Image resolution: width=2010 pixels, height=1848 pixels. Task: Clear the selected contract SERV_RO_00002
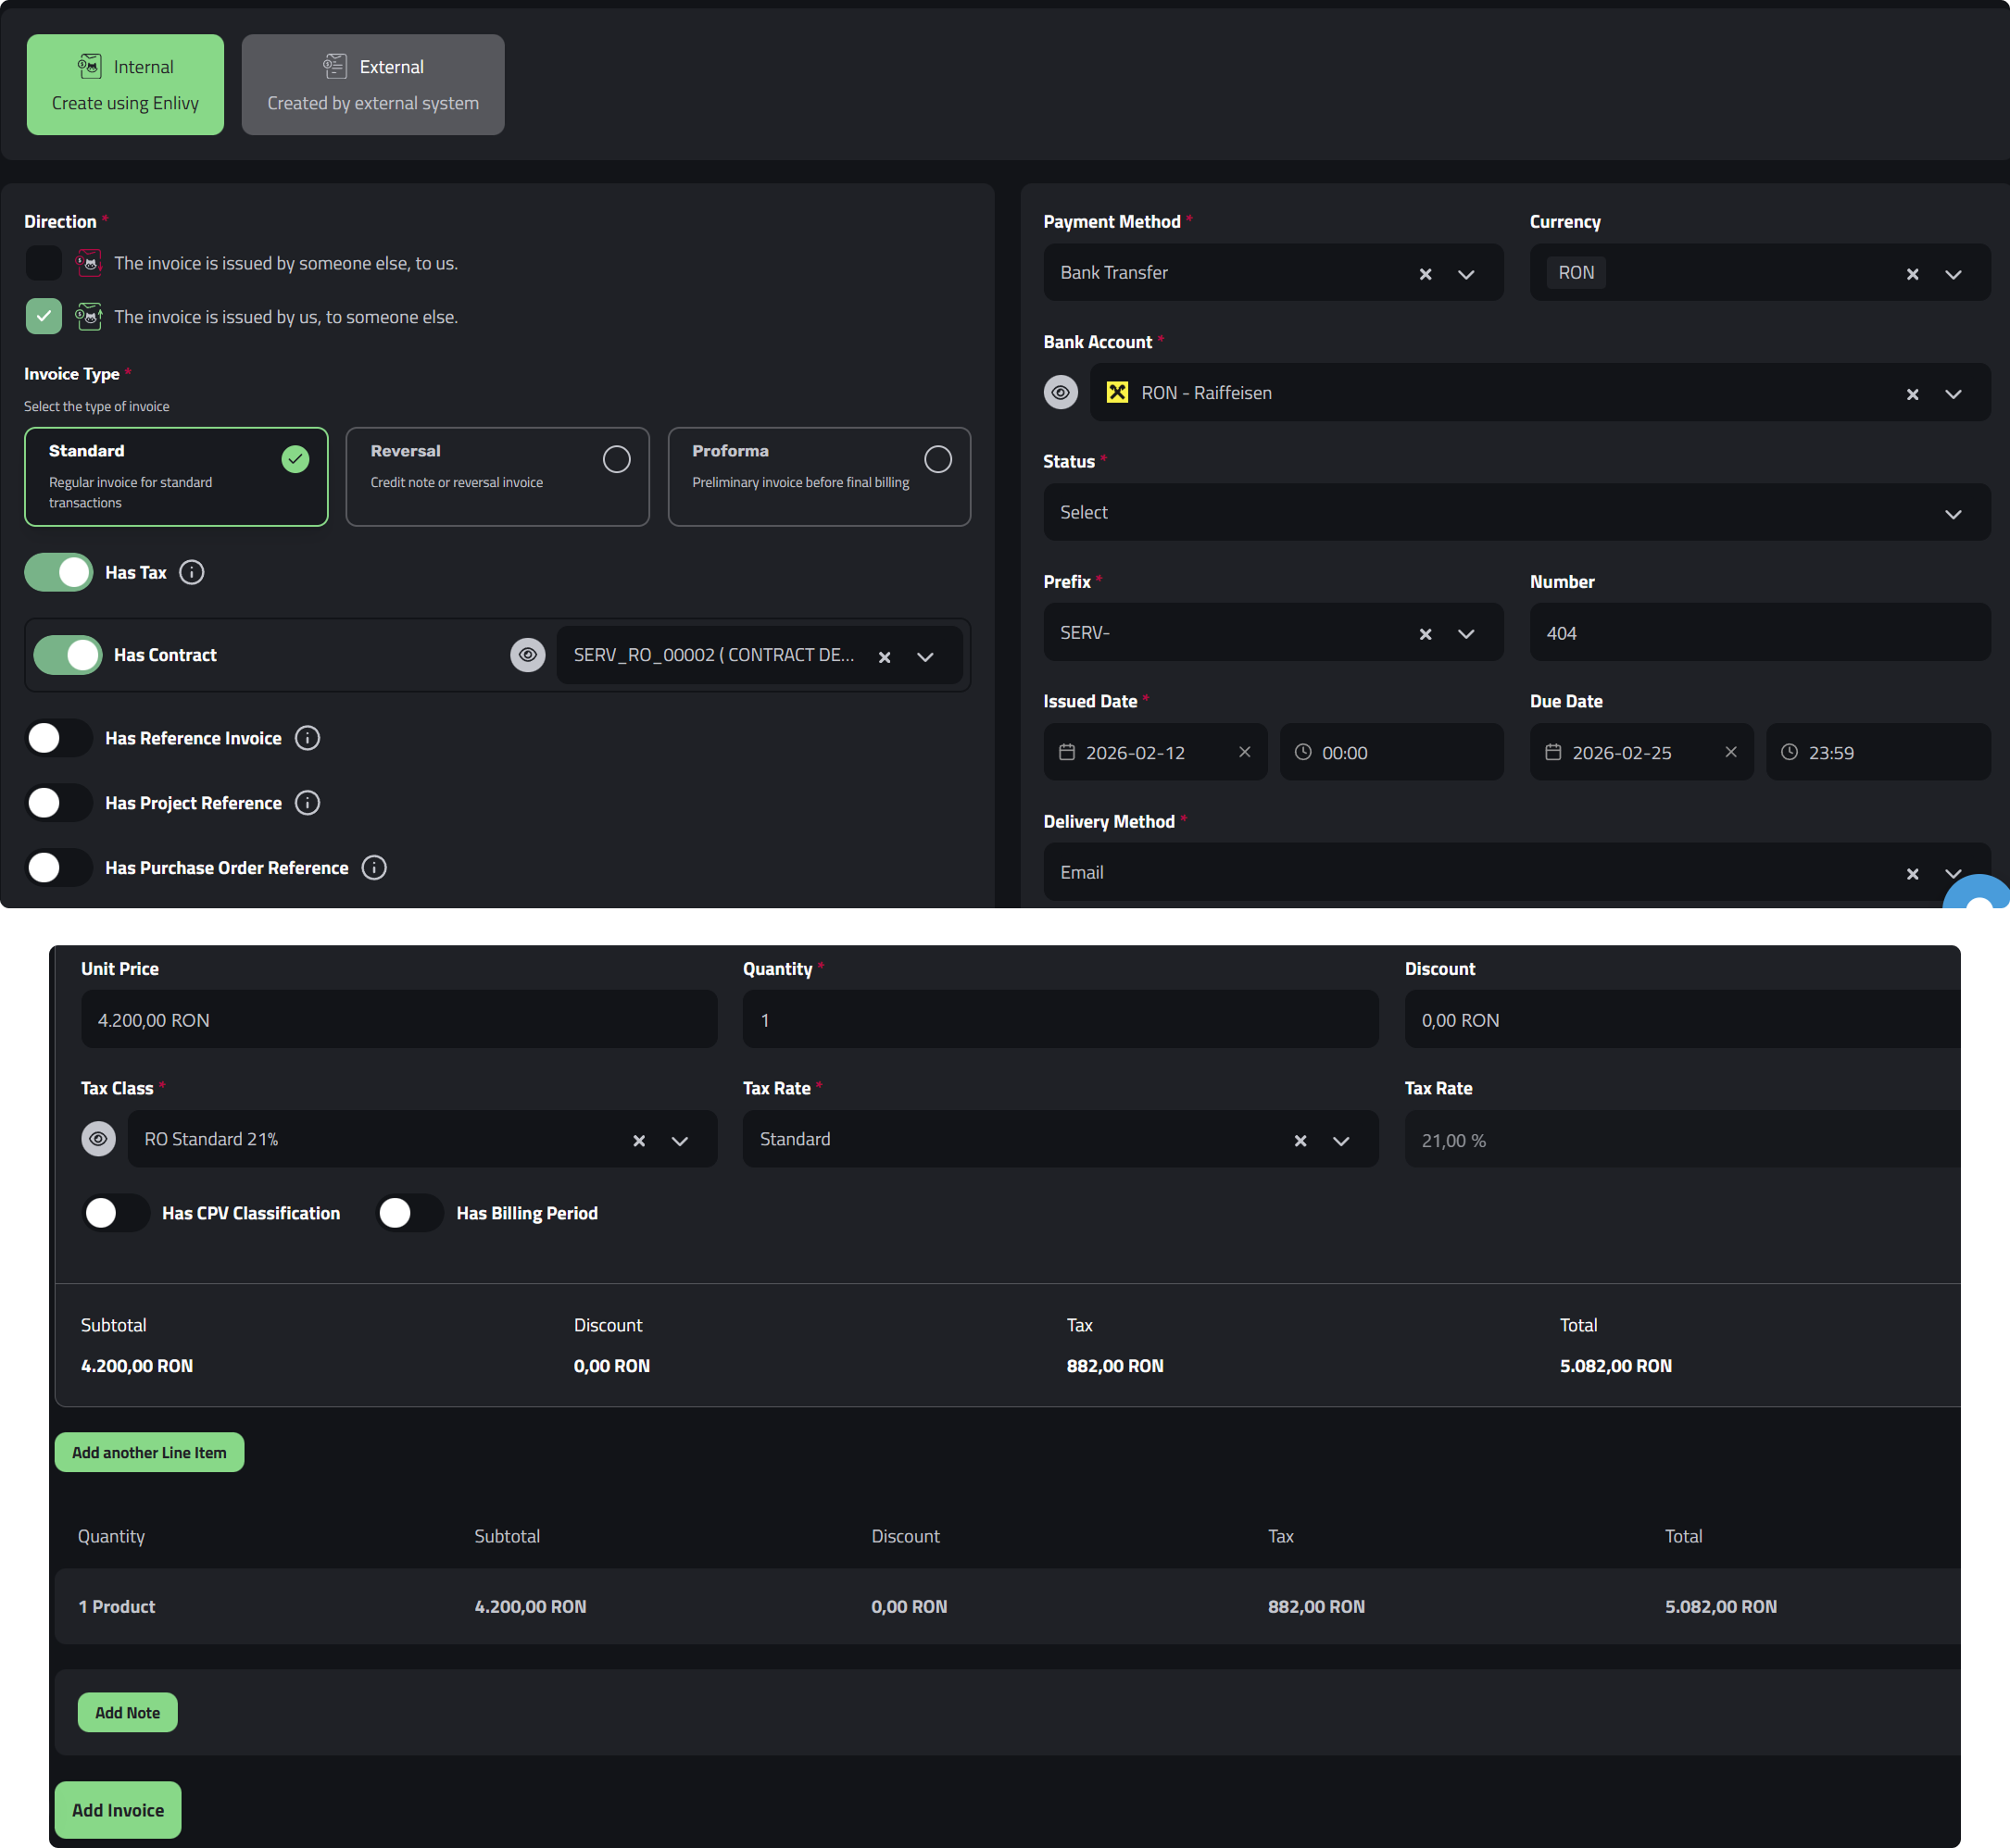click(885, 657)
